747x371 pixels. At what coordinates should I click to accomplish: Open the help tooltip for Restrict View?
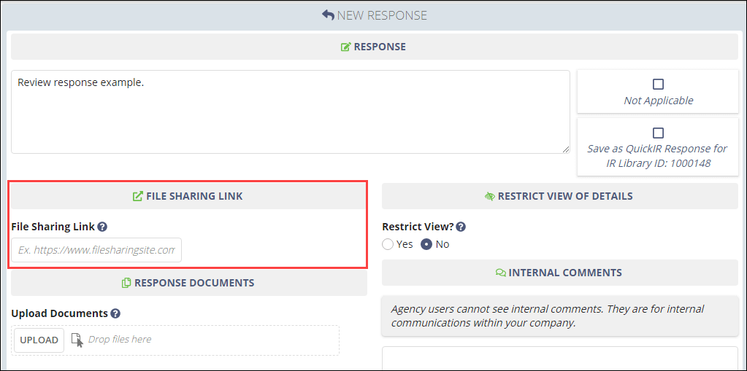(x=461, y=227)
